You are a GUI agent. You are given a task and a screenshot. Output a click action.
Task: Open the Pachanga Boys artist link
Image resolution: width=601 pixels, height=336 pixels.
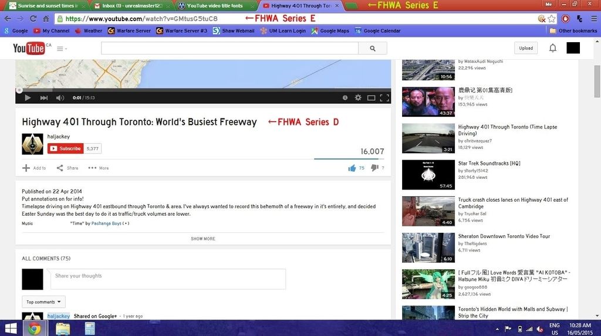tap(106, 223)
